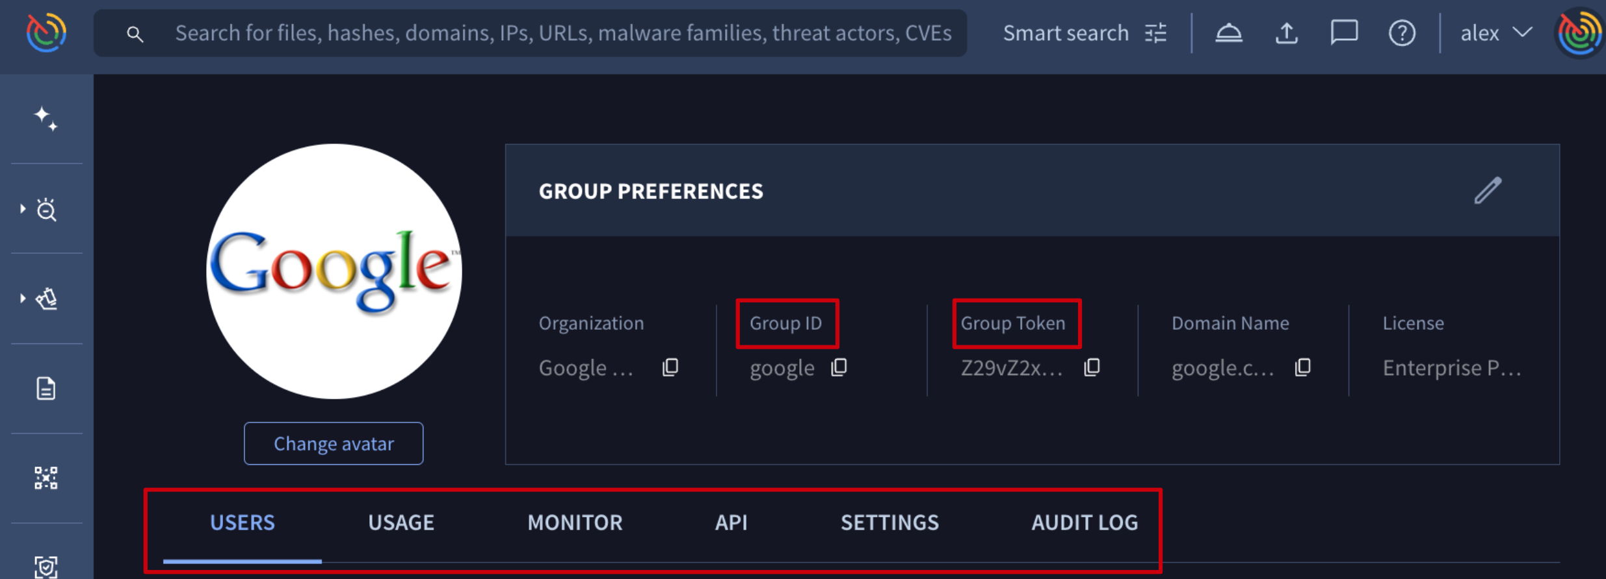Copy the Organization value
Screen dimensions: 1606x579
click(x=670, y=367)
